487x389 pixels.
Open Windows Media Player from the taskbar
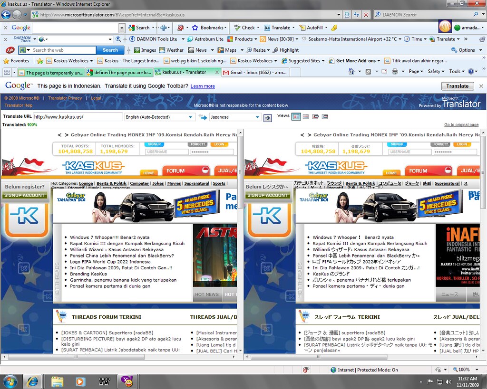(x=80, y=381)
